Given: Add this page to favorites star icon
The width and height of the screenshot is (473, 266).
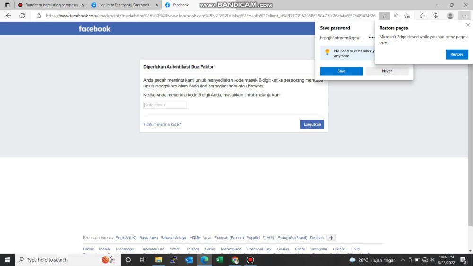Looking at the screenshot, I should (x=407, y=16).
